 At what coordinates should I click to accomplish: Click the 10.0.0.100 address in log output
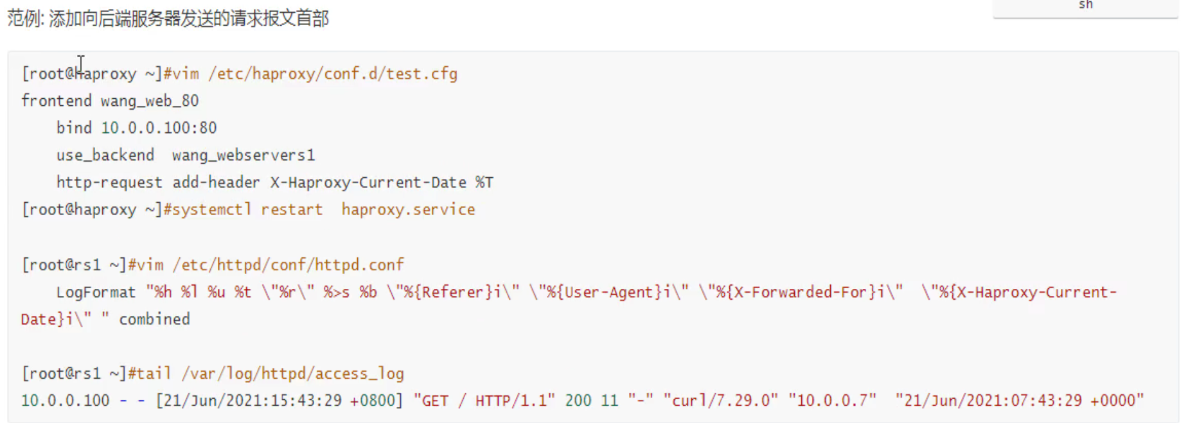click(x=65, y=401)
